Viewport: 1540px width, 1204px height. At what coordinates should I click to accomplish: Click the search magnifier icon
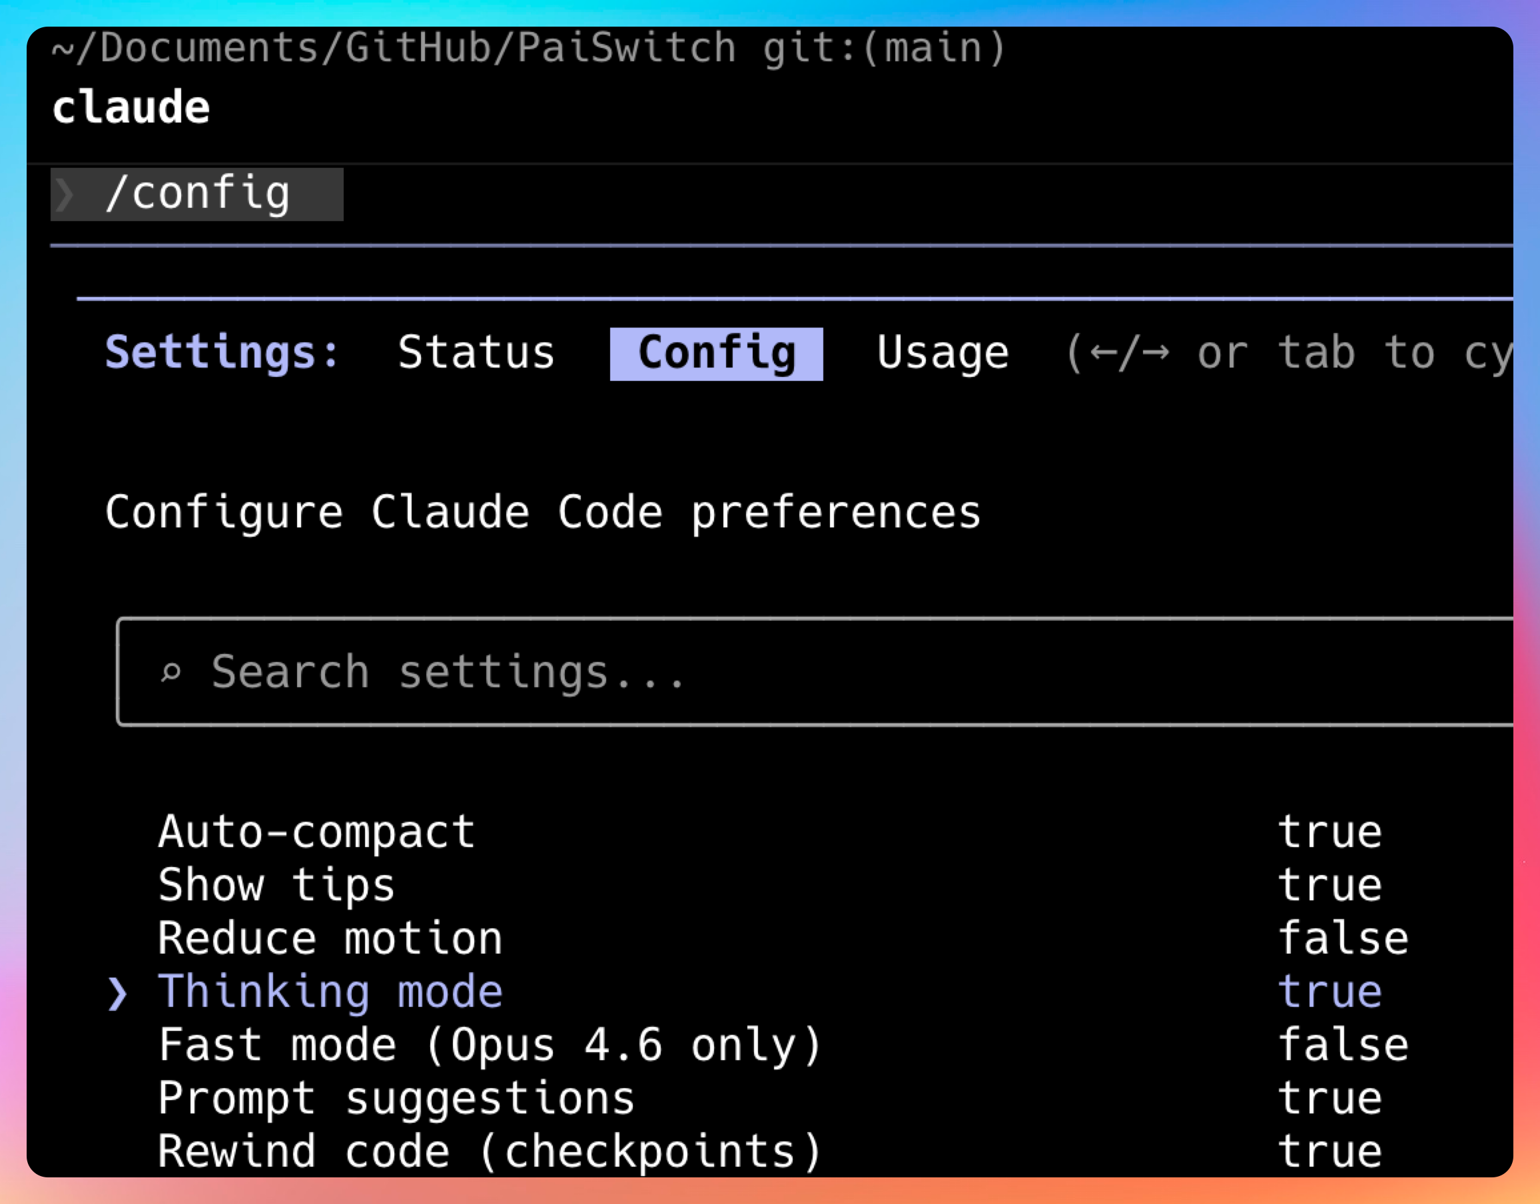pyautogui.click(x=170, y=673)
